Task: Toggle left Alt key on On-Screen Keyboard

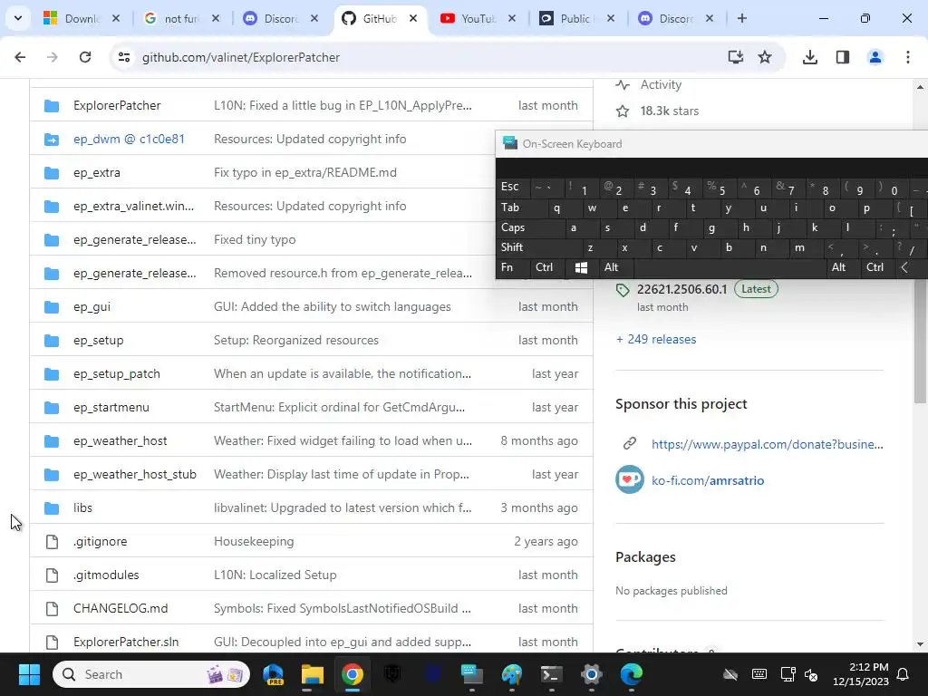Action: pyautogui.click(x=615, y=267)
